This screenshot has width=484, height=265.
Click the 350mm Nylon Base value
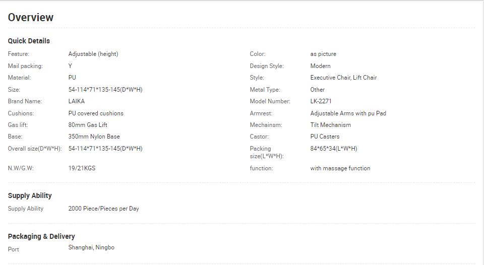(x=94, y=137)
